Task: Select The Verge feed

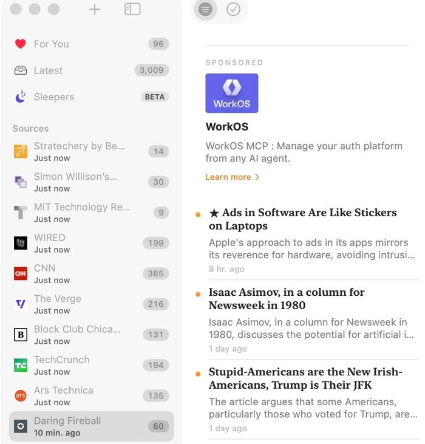Action: pos(92,304)
